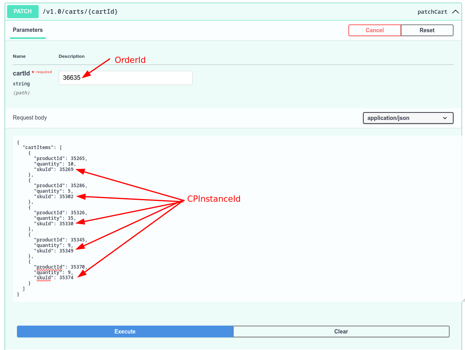Click the "quantity": 5 line
The height and width of the screenshot is (350, 465).
point(53,191)
